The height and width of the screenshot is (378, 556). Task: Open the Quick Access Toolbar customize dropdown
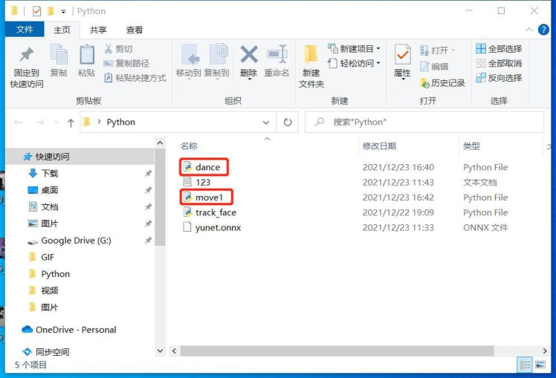point(63,11)
